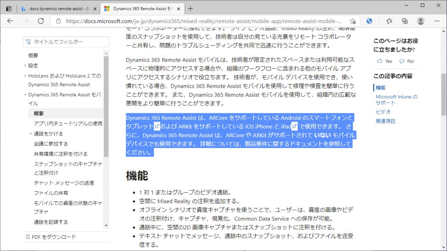Image resolution: width=447 pixels, height=251 pixels.
Task: Expand the 通話をかける node
Action: [31, 133]
